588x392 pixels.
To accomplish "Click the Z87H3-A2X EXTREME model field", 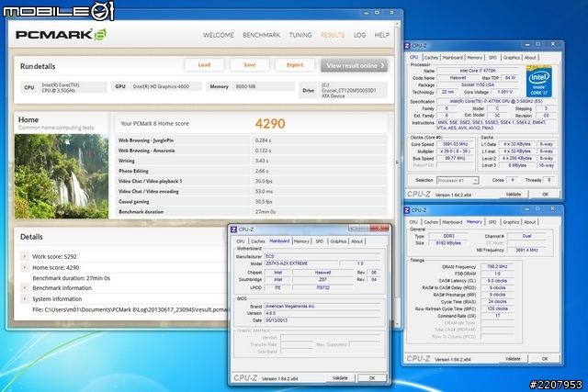I will (x=301, y=263).
